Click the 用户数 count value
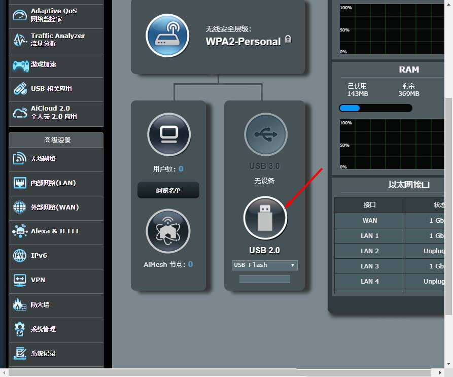The height and width of the screenshot is (377, 453). (x=181, y=168)
